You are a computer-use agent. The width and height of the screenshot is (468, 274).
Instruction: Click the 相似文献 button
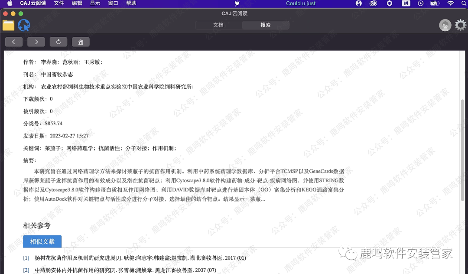tap(42, 241)
